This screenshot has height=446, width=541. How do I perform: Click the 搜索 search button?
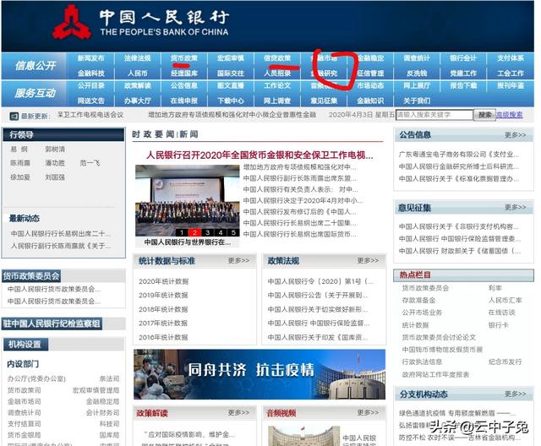pos(484,115)
